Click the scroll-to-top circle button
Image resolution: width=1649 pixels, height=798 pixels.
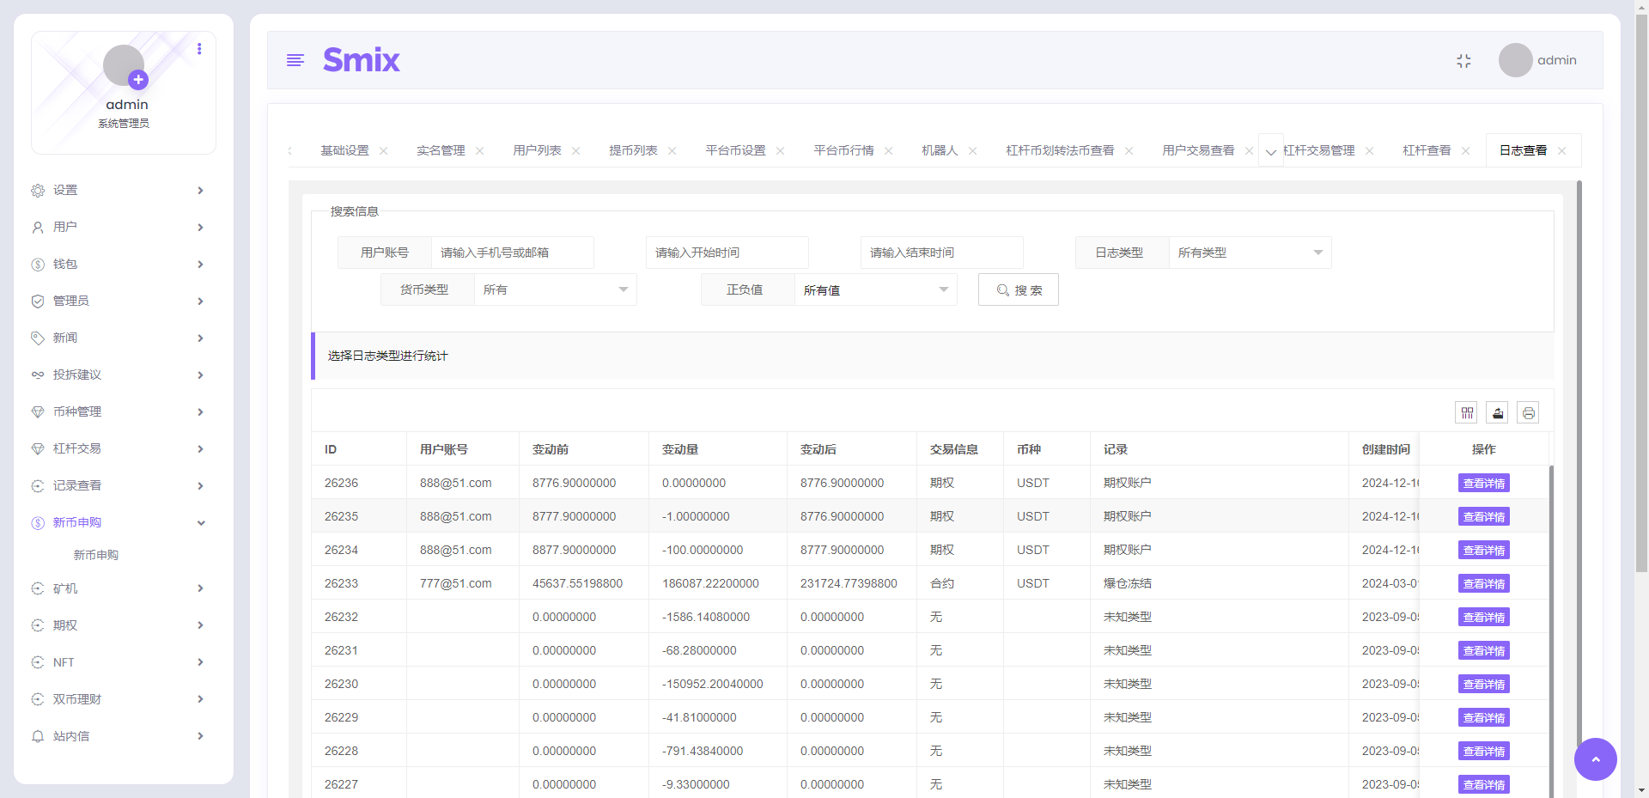[x=1595, y=759]
